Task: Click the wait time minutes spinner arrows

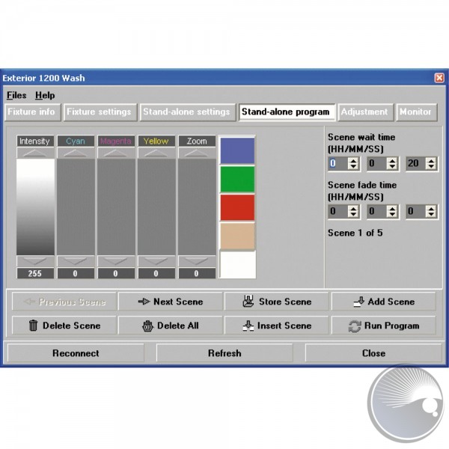Action: pos(392,163)
